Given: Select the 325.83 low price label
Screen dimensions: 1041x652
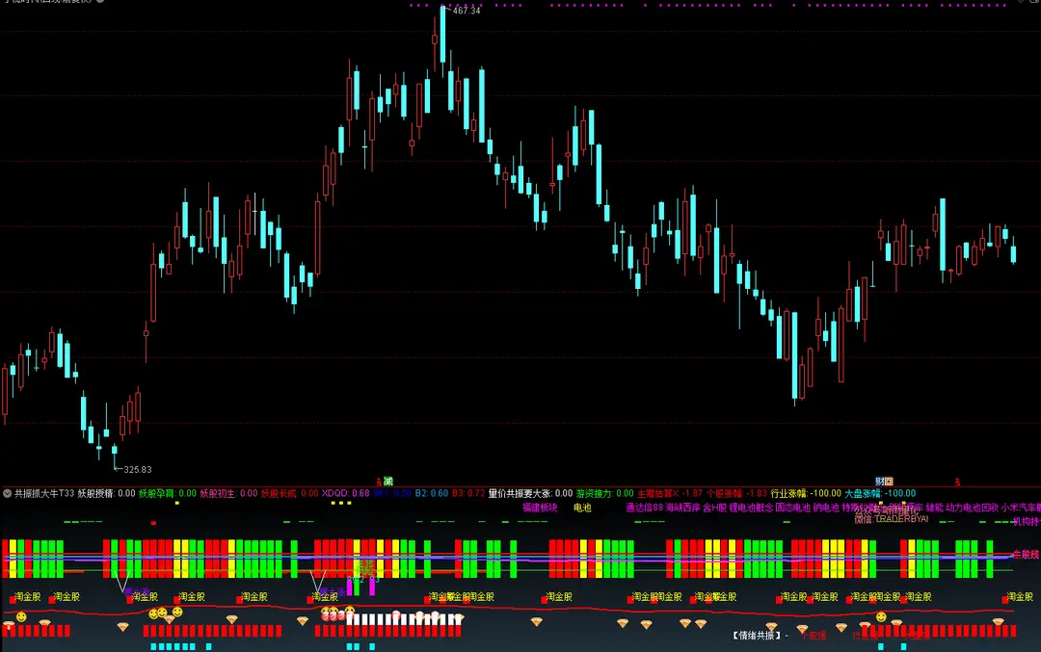Looking at the screenshot, I should [x=138, y=470].
